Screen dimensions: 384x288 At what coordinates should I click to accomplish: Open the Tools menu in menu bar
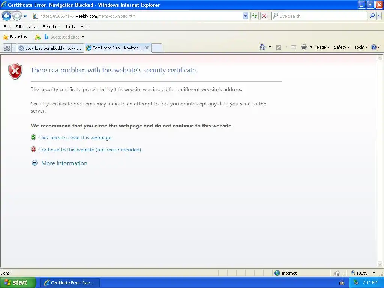tap(70, 27)
